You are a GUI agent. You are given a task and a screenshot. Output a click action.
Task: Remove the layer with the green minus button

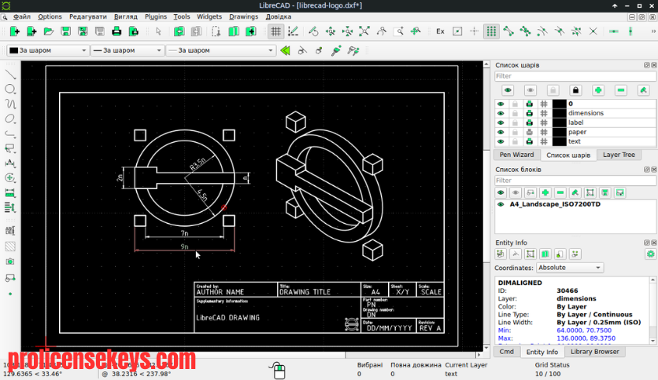coord(621,90)
